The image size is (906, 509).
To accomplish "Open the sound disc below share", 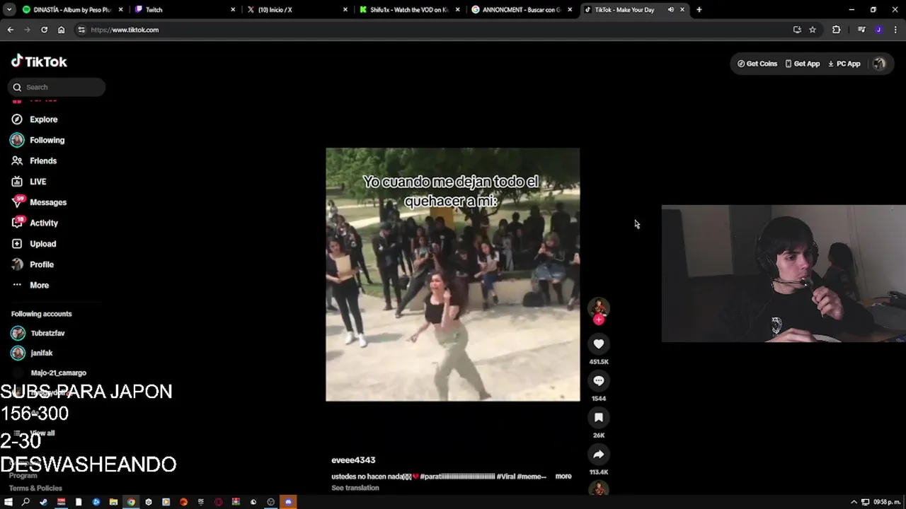I will click(599, 488).
